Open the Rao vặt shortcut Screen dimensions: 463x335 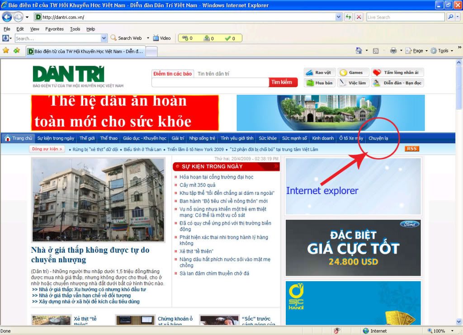pos(320,73)
